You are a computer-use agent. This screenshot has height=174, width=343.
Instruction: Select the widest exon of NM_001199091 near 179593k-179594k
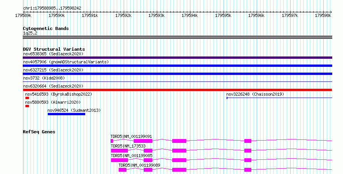click(x=179, y=141)
